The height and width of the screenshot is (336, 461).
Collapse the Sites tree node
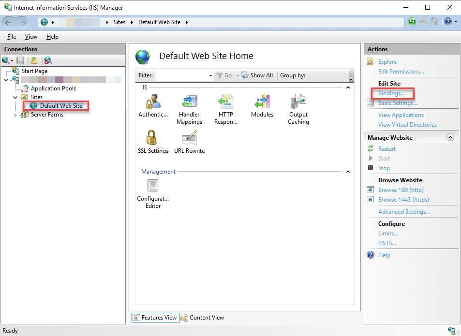tap(15, 97)
